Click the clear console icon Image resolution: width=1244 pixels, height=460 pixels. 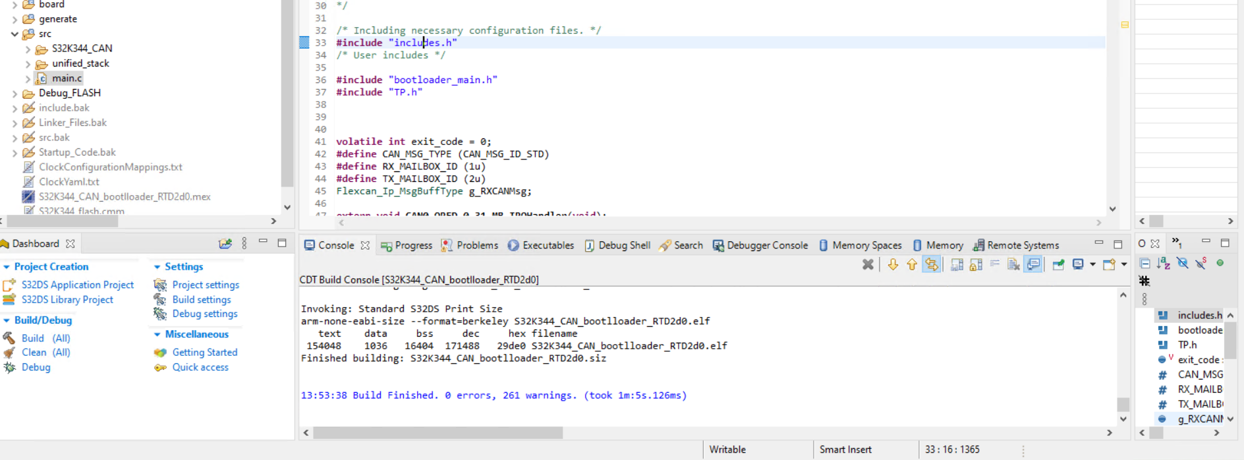pos(1013,264)
